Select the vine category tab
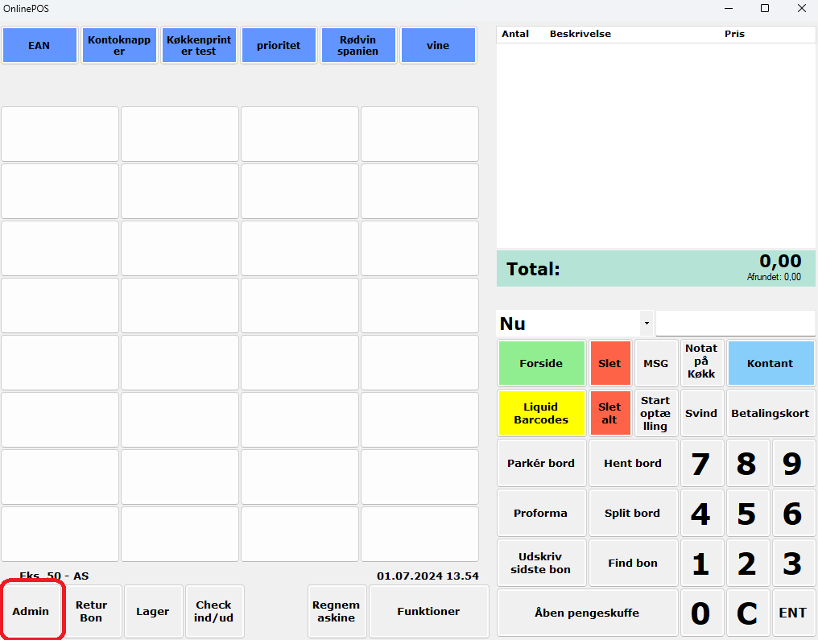Screen dimensions: 818x640 [x=438, y=46]
